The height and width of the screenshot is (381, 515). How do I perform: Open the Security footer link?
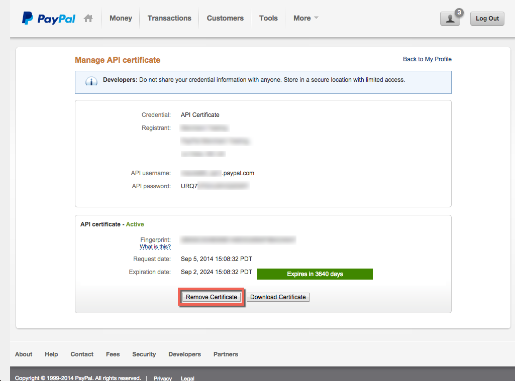(144, 354)
